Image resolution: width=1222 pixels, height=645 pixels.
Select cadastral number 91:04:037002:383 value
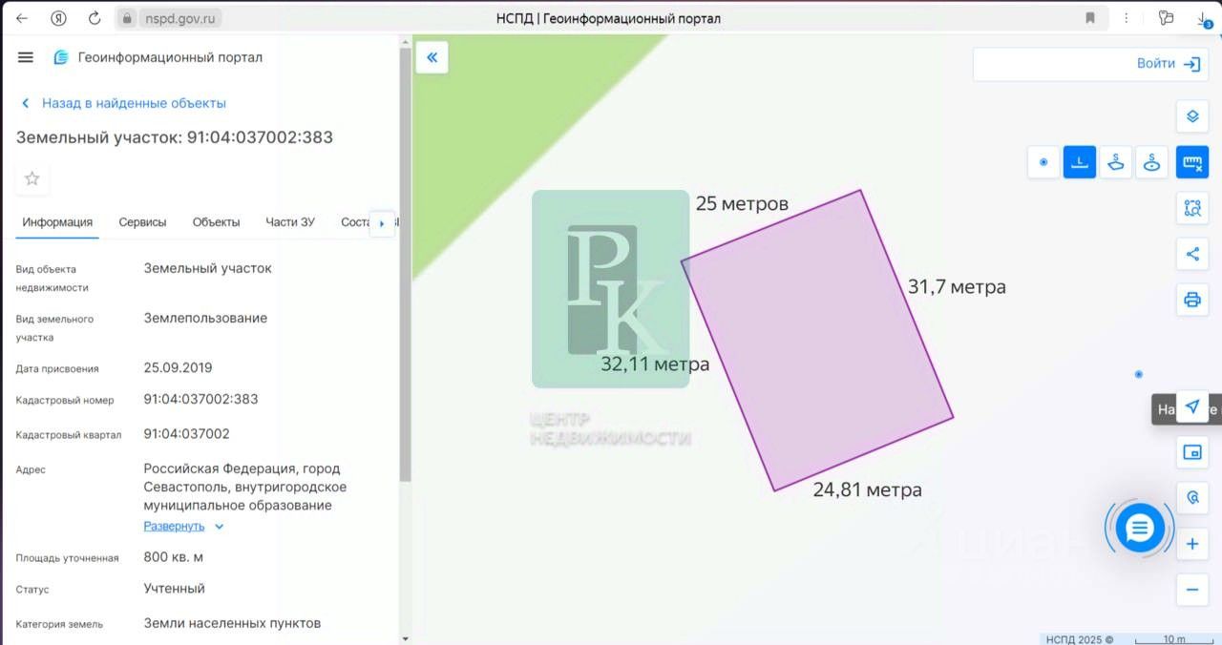click(200, 399)
